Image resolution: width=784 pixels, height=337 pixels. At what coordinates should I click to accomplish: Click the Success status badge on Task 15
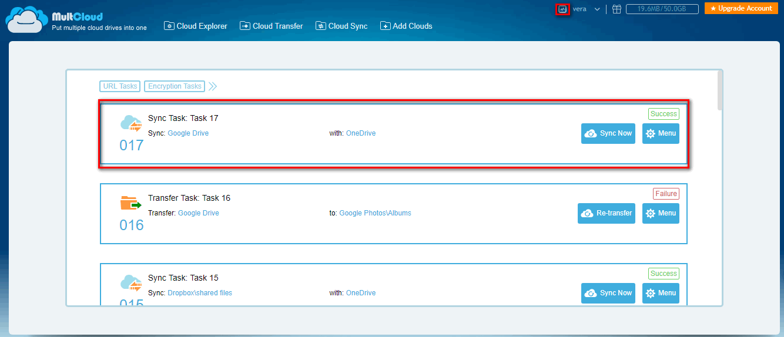664,274
